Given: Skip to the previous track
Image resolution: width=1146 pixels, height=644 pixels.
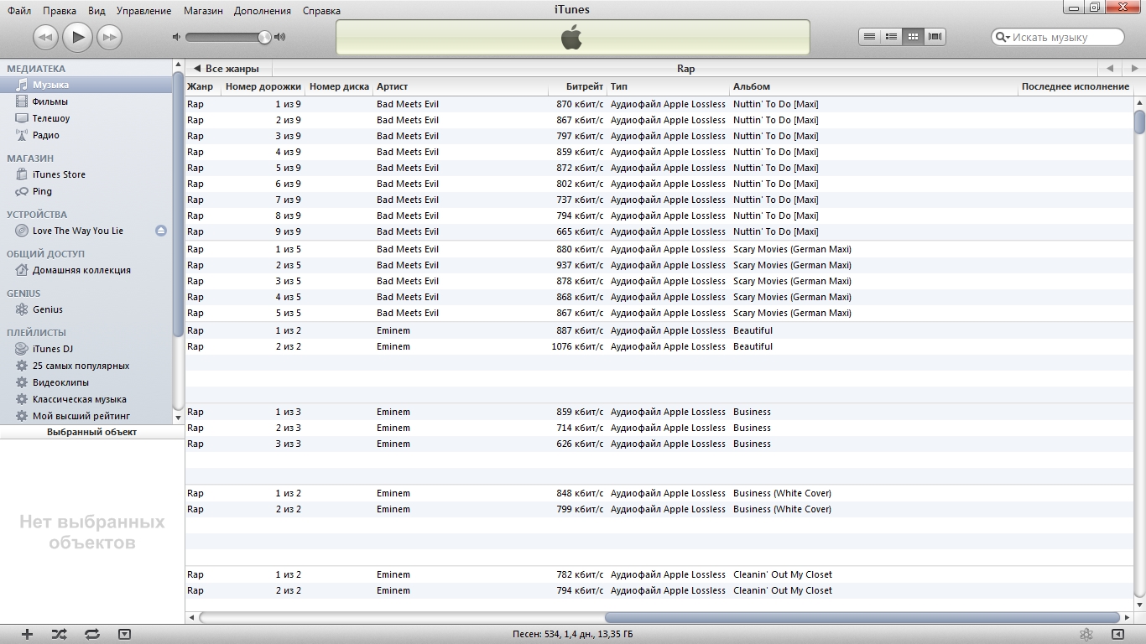Looking at the screenshot, I should pos(45,37).
